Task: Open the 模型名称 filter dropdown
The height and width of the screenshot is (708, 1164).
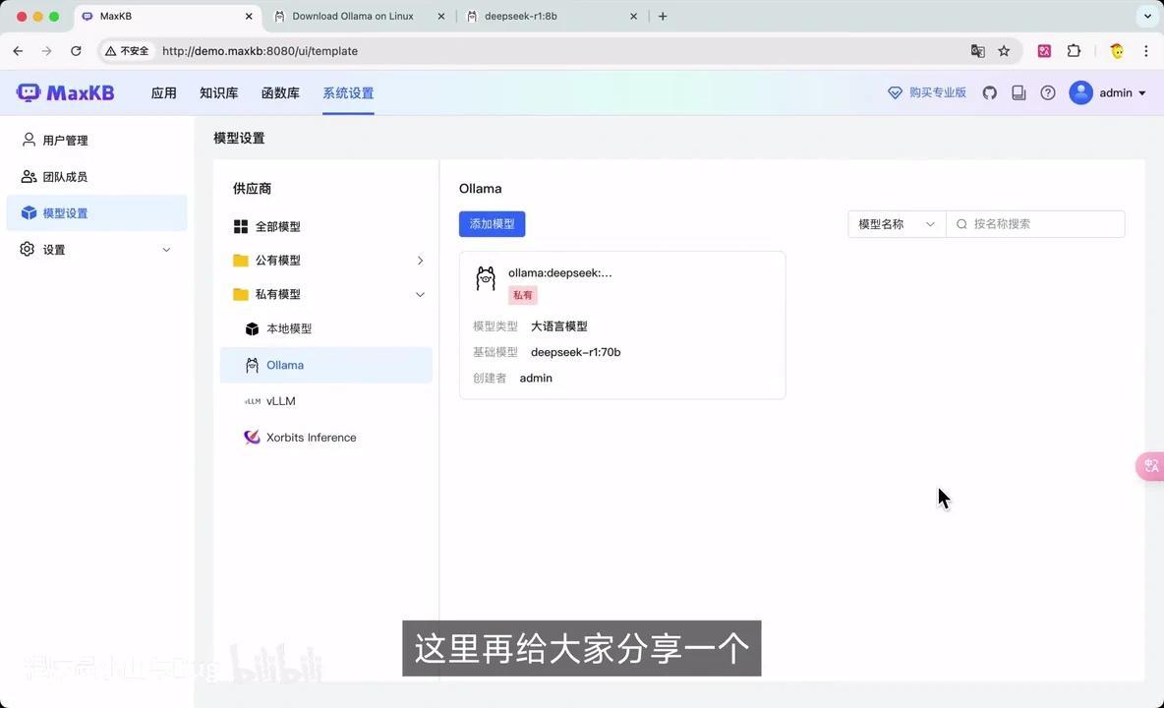Action: tap(897, 224)
